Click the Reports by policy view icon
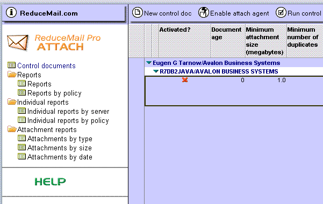Image resolution: width=323 pixels, height=204 pixels. point(21,92)
